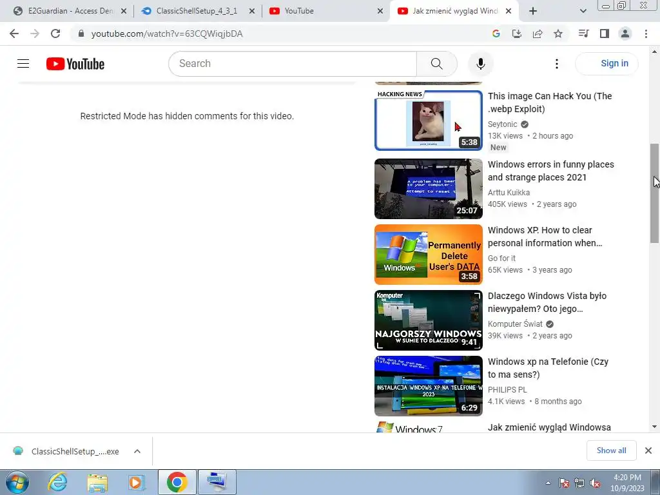This screenshot has height=495, width=660.
Task: Click Permanently Delete User's DATA thumbnail
Action: point(429,254)
